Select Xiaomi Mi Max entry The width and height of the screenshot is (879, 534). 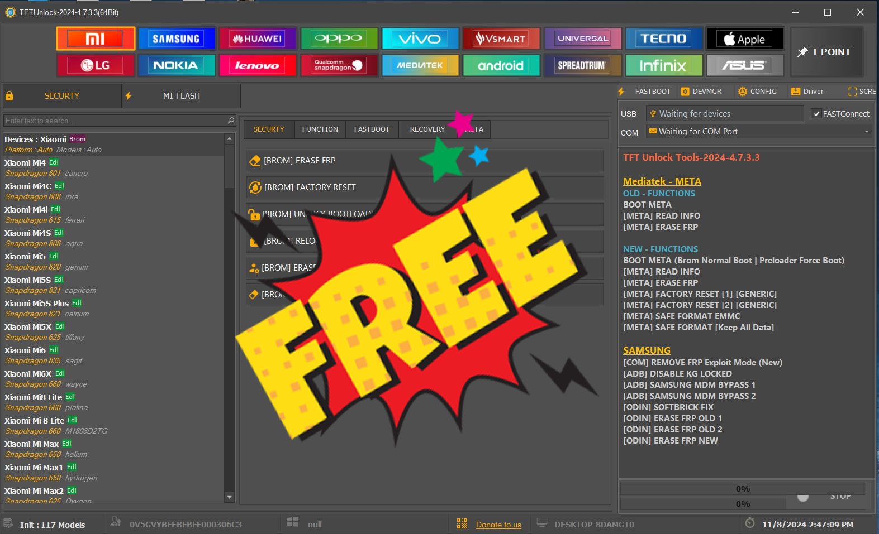[x=113, y=449]
